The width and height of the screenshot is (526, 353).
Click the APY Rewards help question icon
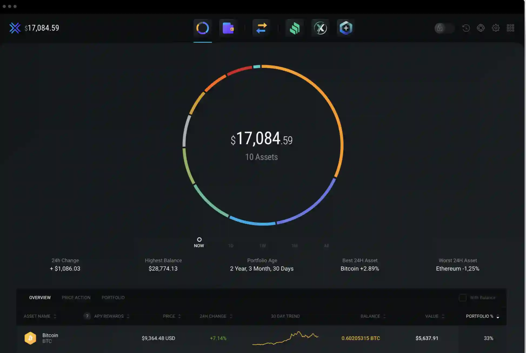[87, 316]
